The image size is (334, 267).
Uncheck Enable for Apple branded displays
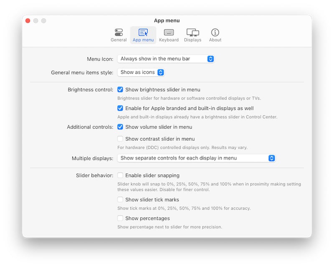(120, 108)
